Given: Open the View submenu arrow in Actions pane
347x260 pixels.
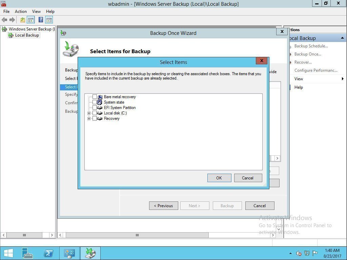Looking at the screenshot, I should tap(343, 79).
